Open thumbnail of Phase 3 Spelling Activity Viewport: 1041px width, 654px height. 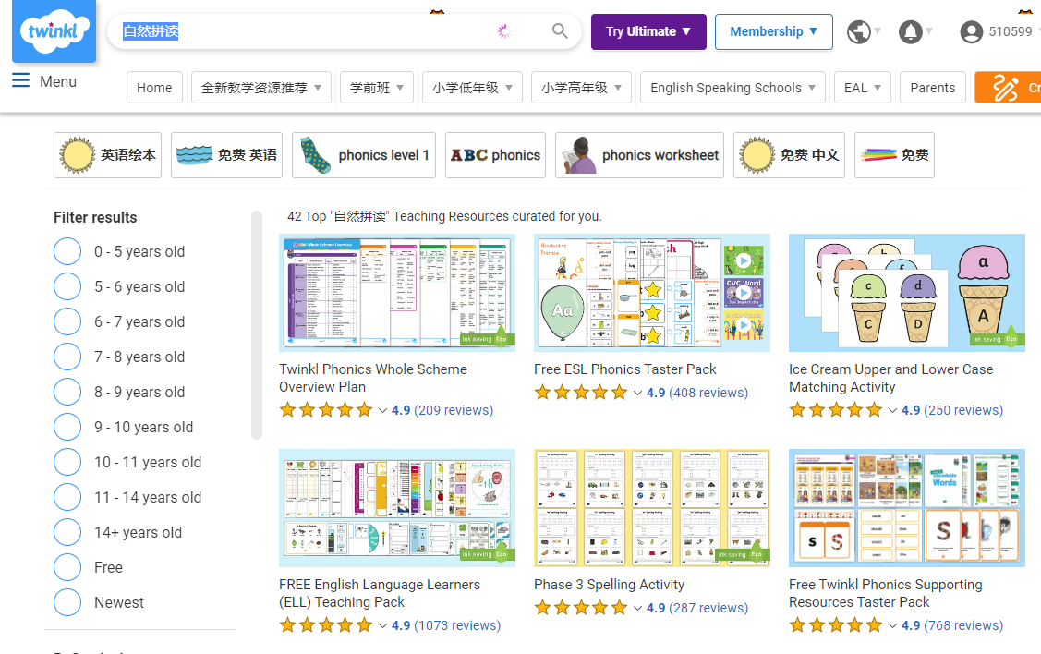click(652, 507)
